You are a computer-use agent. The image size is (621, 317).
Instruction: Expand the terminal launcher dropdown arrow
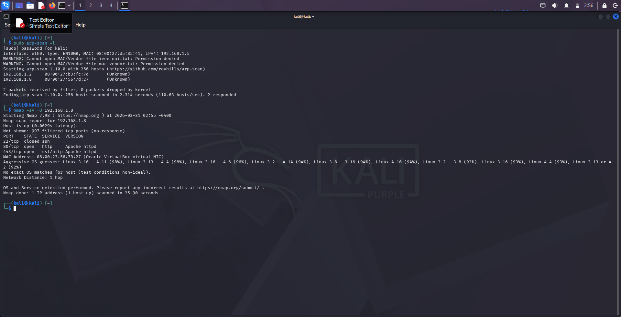(69, 5)
